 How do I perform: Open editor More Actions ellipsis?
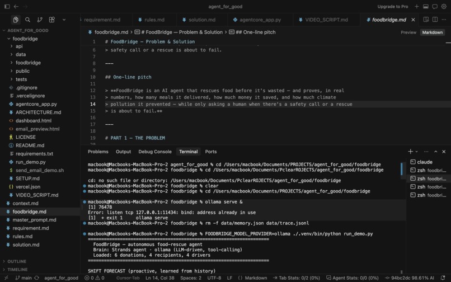(444, 20)
